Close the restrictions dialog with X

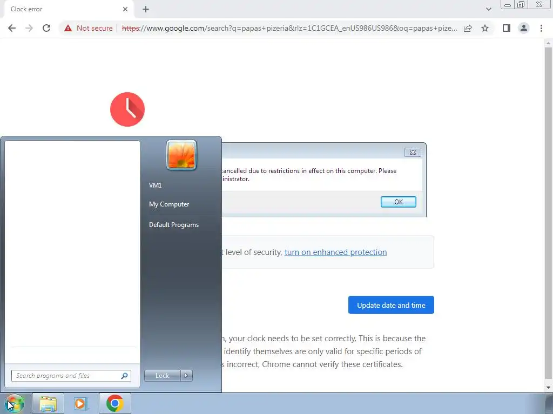(x=413, y=152)
